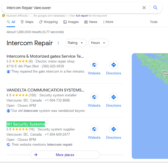The width and height of the screenshot is (168, 163).
Task: Select the All results tab
Action: coord(11,22)
